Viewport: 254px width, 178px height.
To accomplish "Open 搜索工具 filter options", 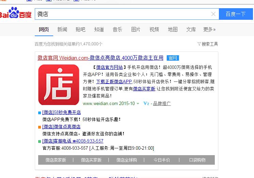I will pos(208,44).
